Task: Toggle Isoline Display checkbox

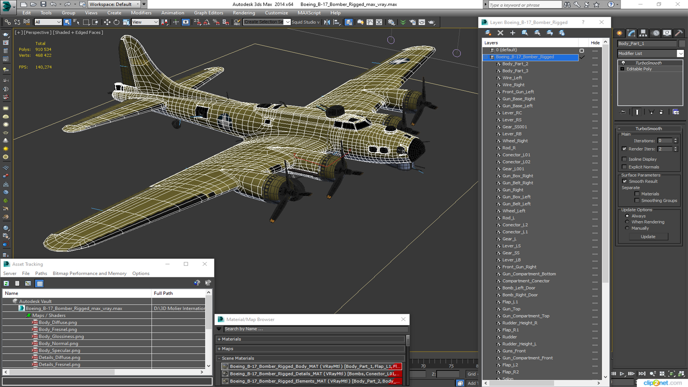Action: click(625, 159)
